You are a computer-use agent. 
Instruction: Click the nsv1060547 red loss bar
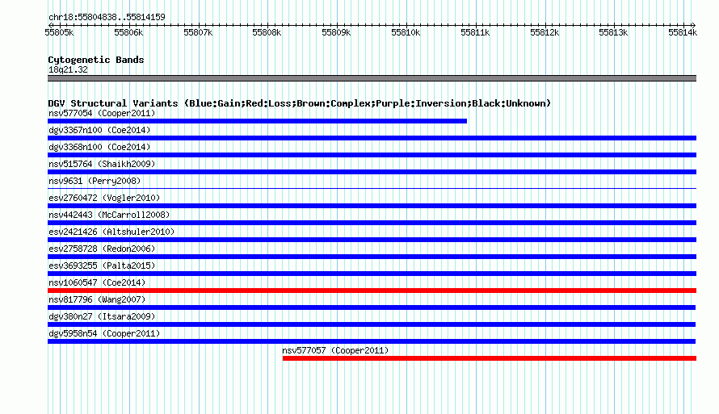[372, 291]
